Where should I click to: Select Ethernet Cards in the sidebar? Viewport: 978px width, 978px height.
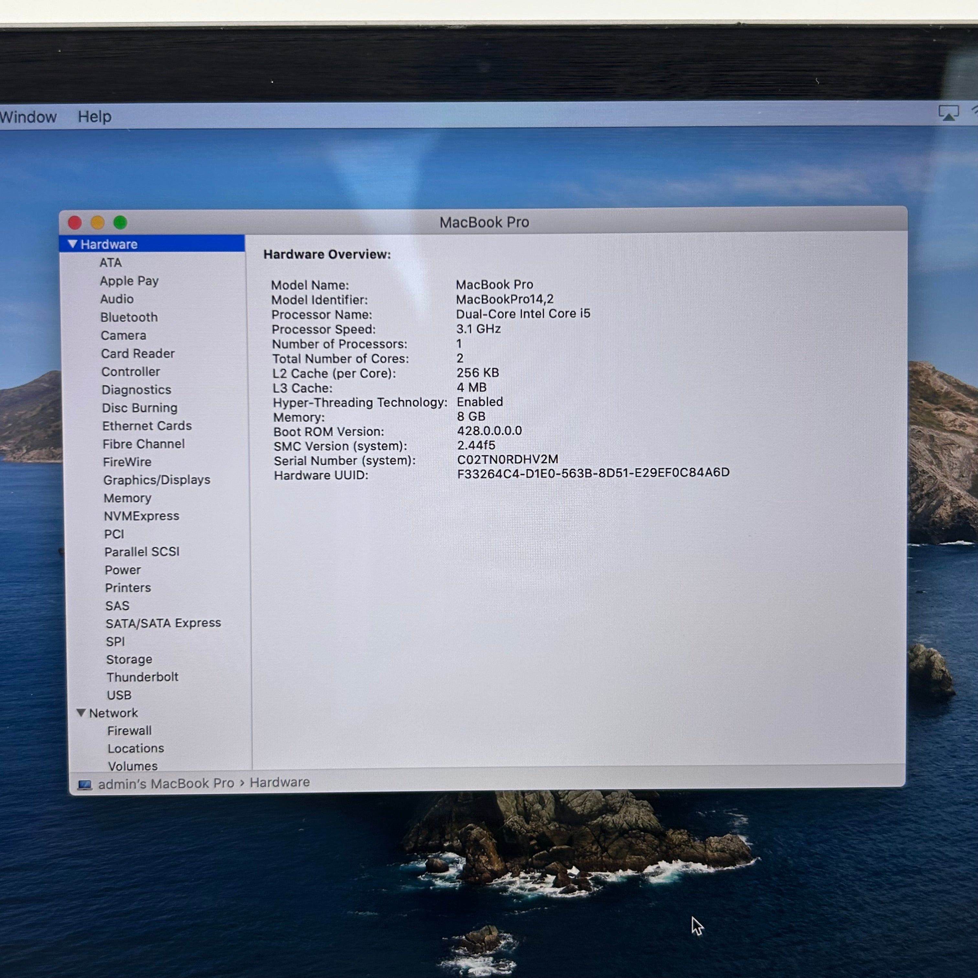147,426
